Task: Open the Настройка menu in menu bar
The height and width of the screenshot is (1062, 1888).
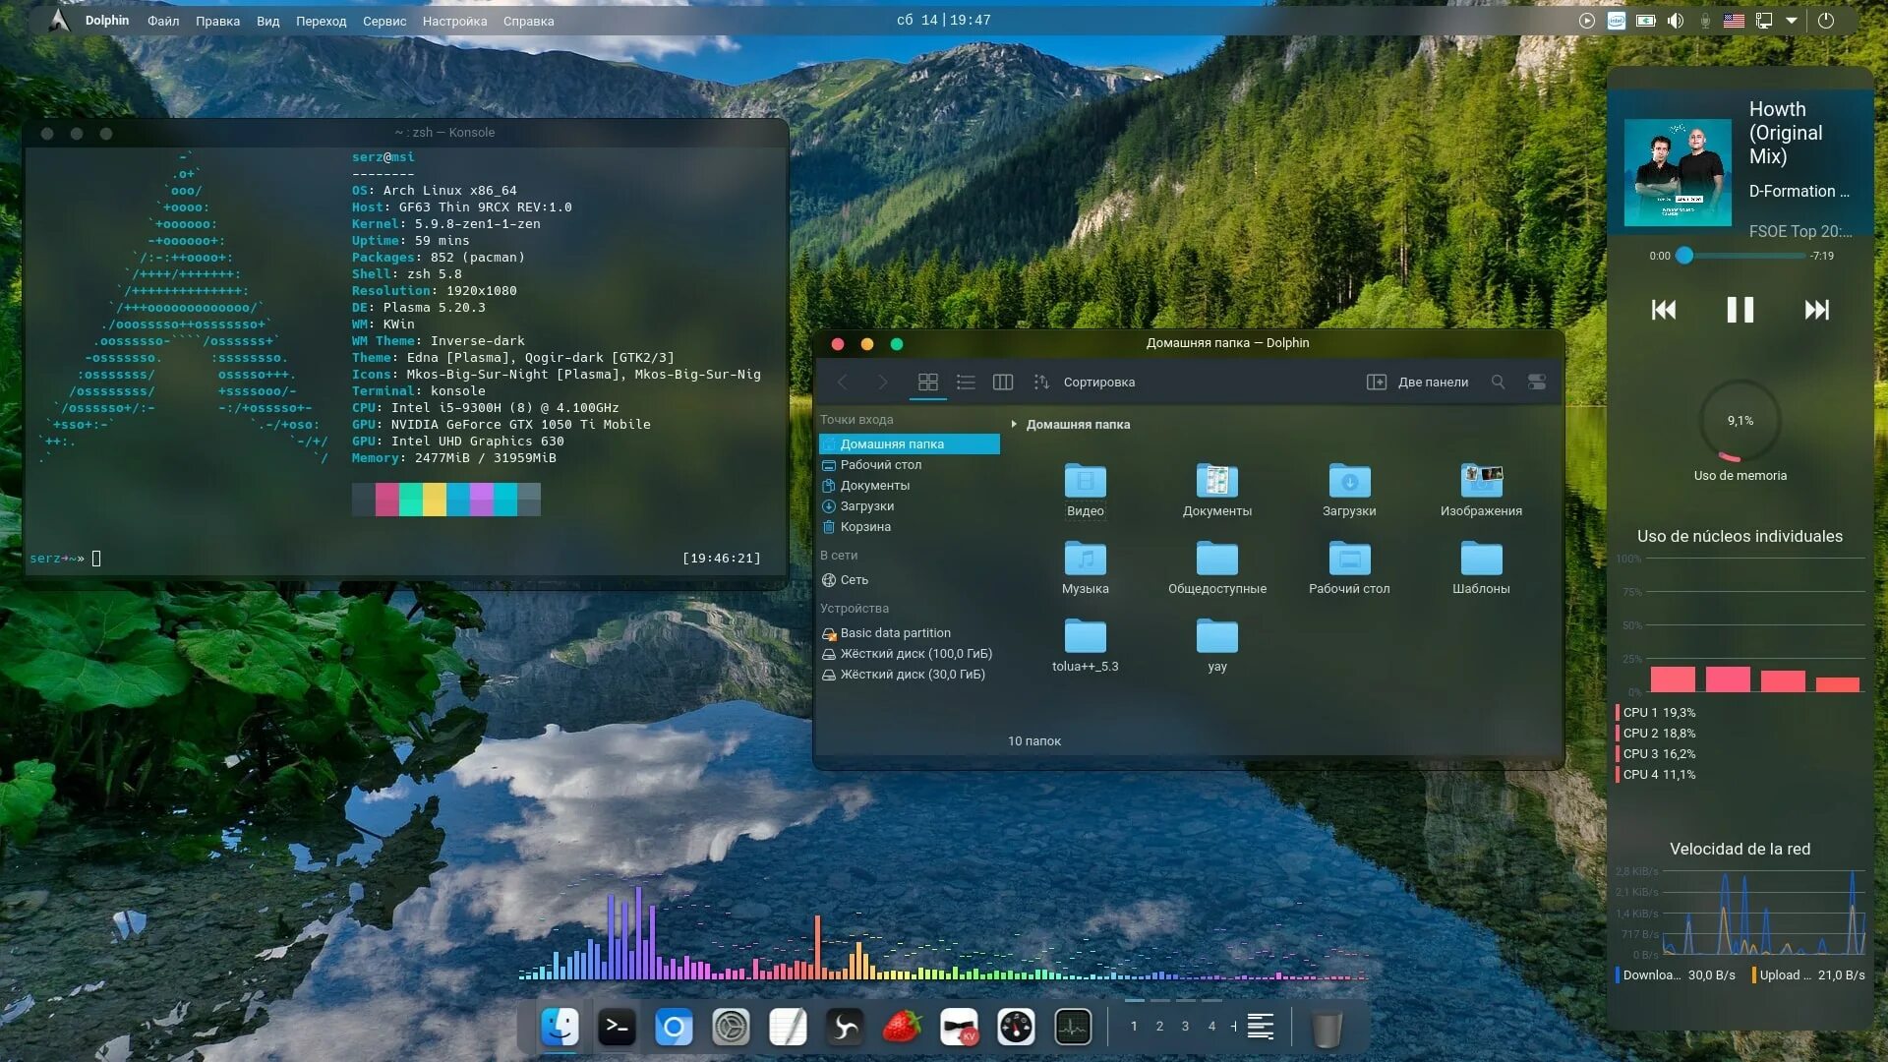Action: pyautogui.click(x=454, y=21)
